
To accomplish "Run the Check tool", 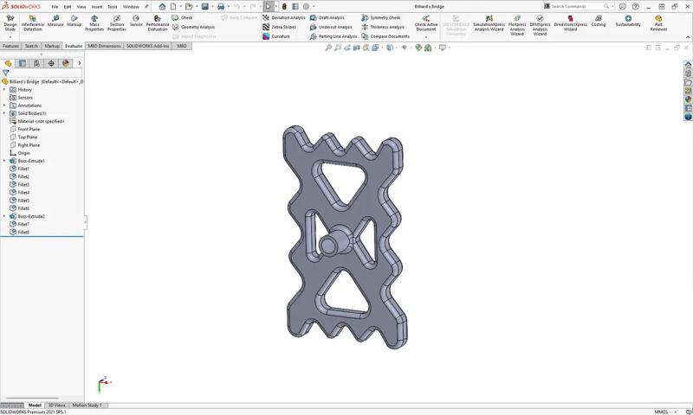I will tap(182, 17).
